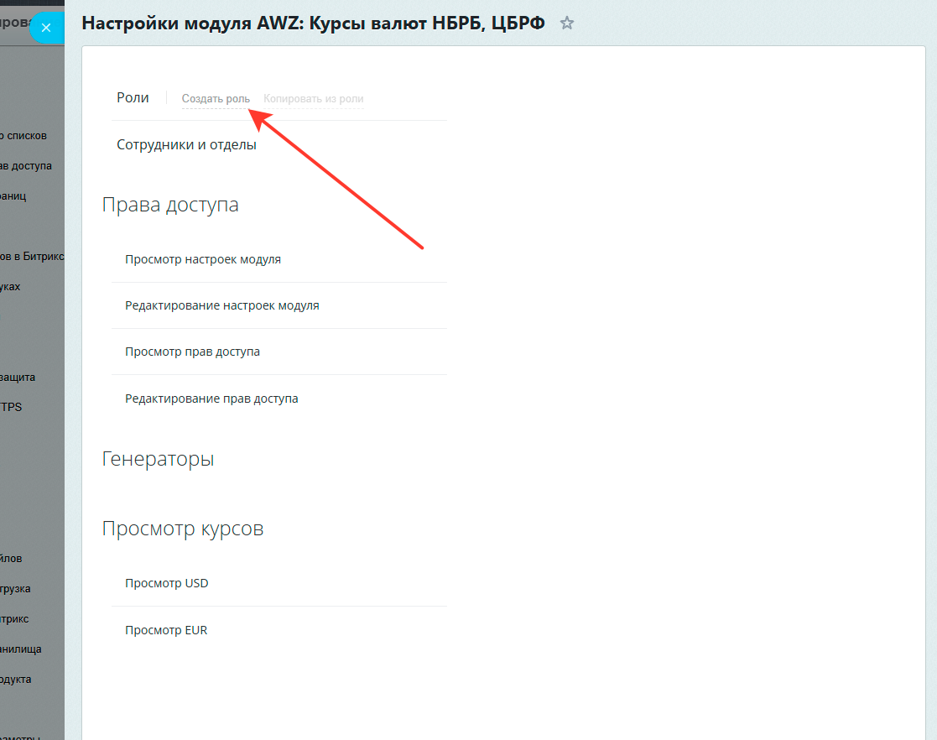Select 'Просмотр настроек модуля' permission row
The height and width of the screenshot is (740, 937).
pos(203,259)
